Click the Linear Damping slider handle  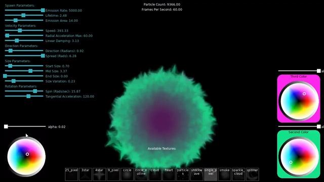pos(17,40)
